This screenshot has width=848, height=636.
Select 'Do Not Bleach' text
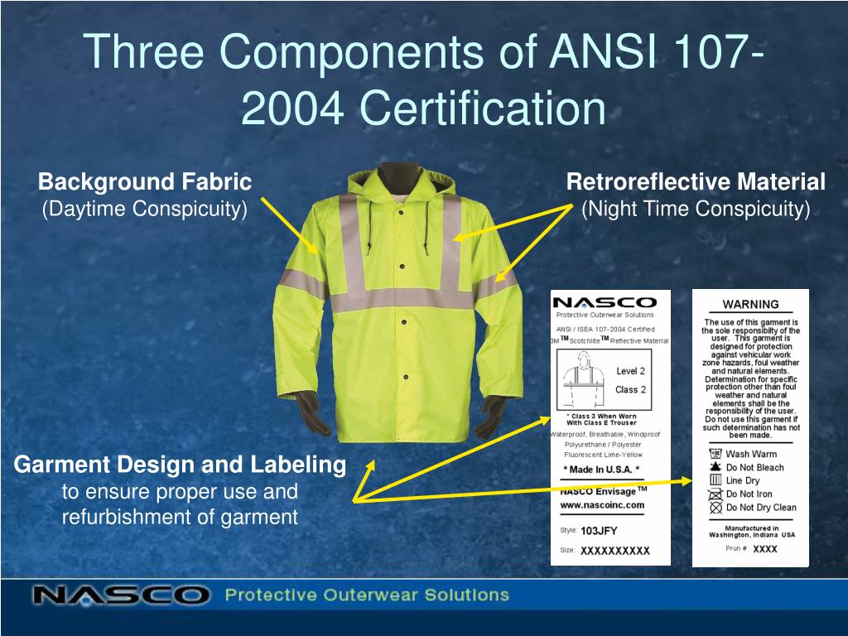pos(755,467)
